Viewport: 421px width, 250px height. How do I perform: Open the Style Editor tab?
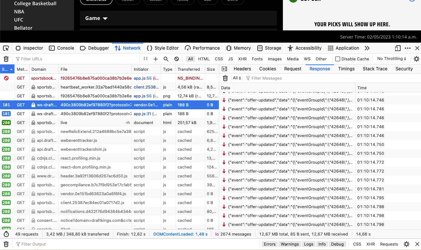pos(163,48)
